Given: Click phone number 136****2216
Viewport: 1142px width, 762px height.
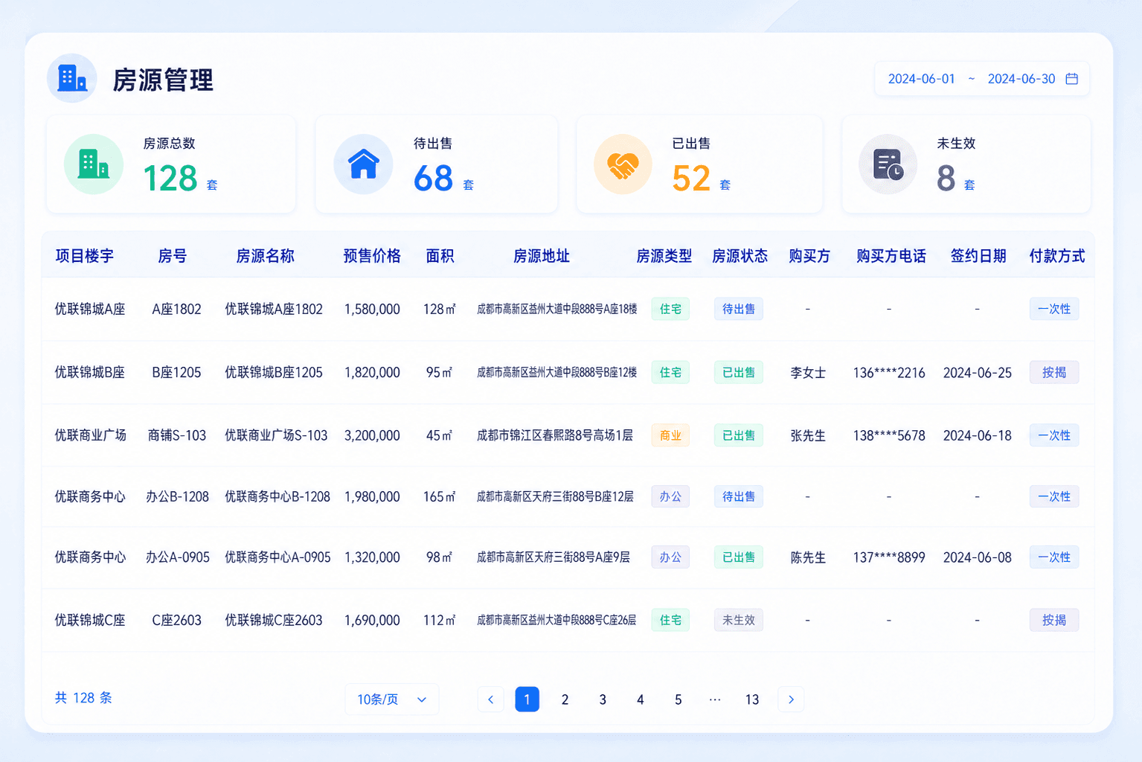Looking at the screenshot, I should pos(889,372).
